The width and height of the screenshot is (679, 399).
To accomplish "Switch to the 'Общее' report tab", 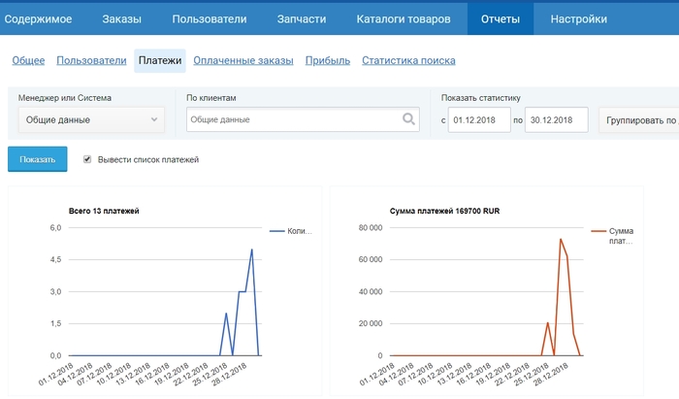I will [28, 61].
